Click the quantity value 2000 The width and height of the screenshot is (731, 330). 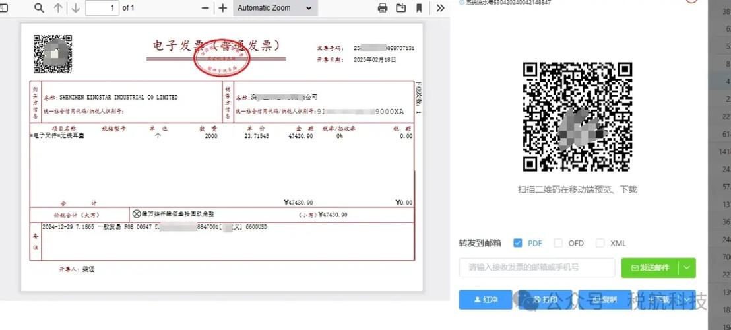click(210, 136)
